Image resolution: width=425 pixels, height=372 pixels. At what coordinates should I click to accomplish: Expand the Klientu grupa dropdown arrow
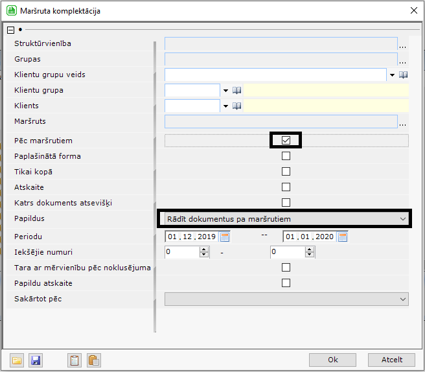tap(225, 91)
